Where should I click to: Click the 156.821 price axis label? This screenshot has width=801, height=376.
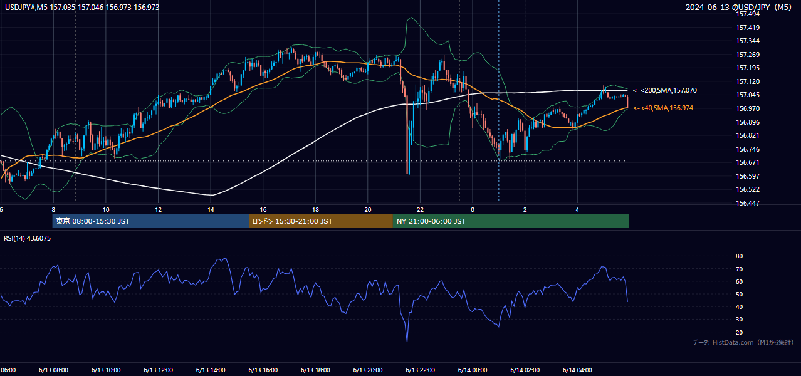(748, 135)
